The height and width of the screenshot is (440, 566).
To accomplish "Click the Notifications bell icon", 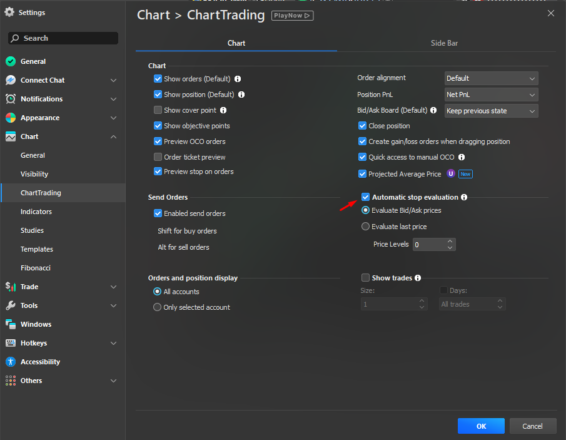I will (11, 99).
